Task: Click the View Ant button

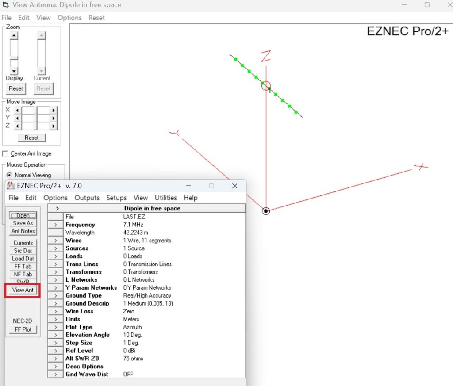Action: (23, 290)
